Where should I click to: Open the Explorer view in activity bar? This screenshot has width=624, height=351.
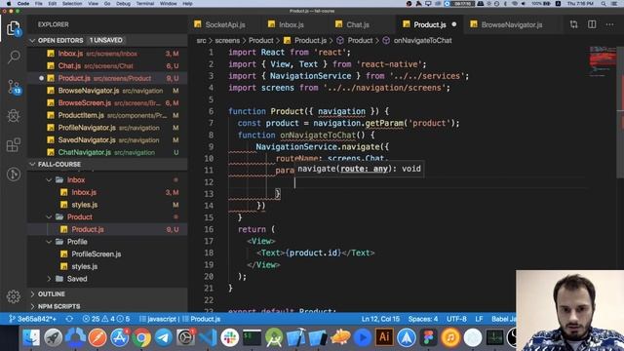tap(14, 28)
